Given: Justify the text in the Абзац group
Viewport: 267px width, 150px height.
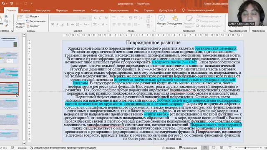Looking at the screenshot, I should click(x=129, y=25).
